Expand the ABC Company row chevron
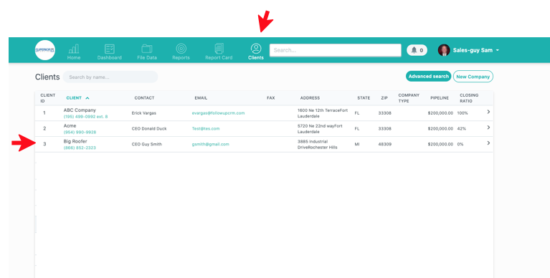 pyautogui.click(x=488, y=112)
